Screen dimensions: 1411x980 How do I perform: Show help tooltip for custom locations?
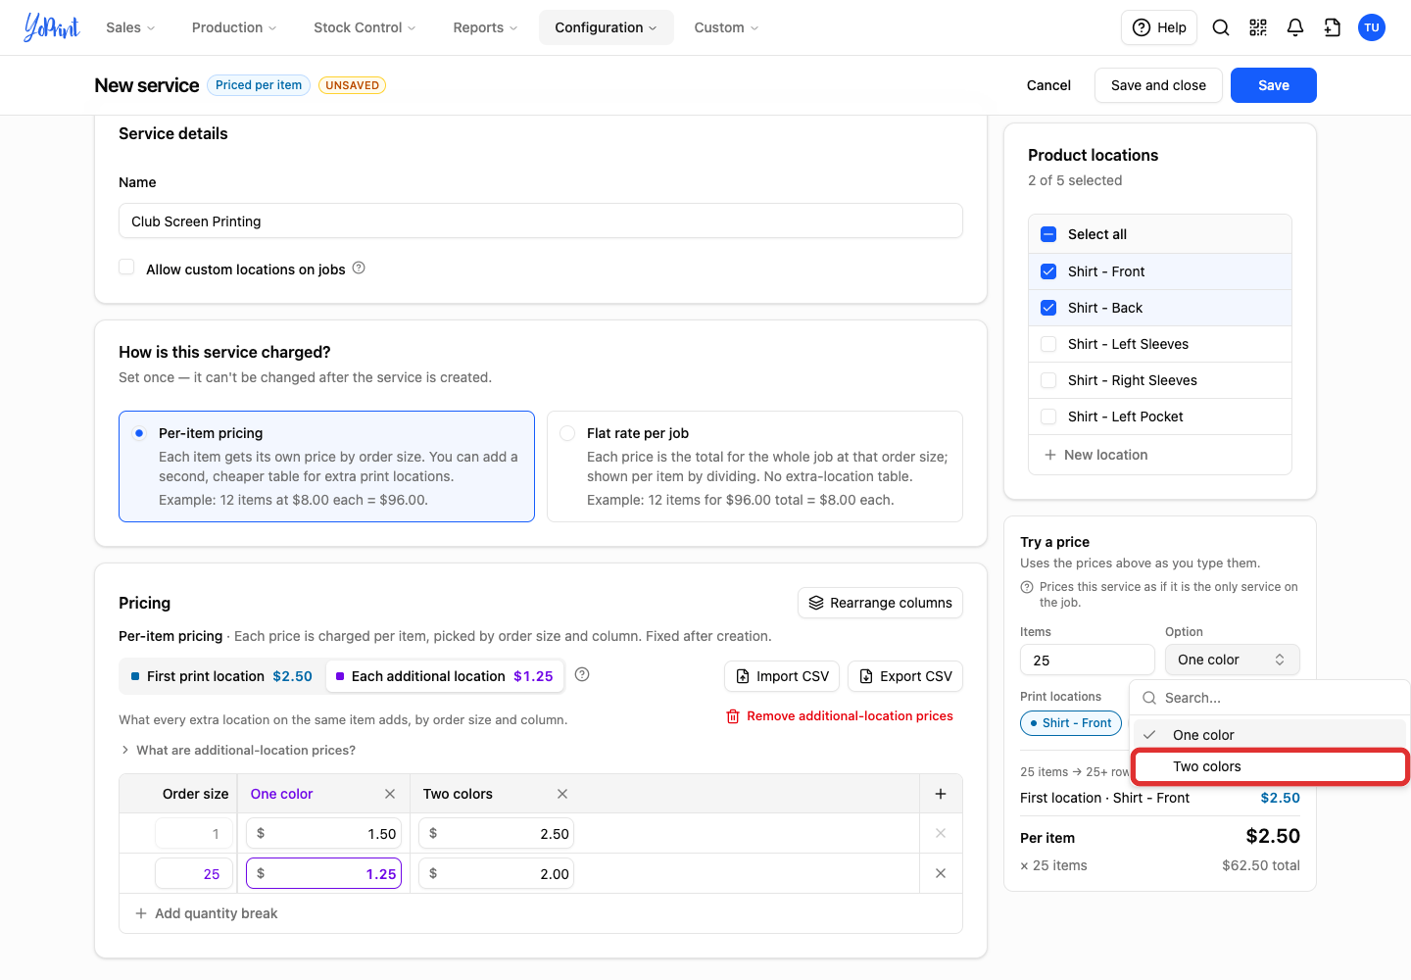point(359,268)
